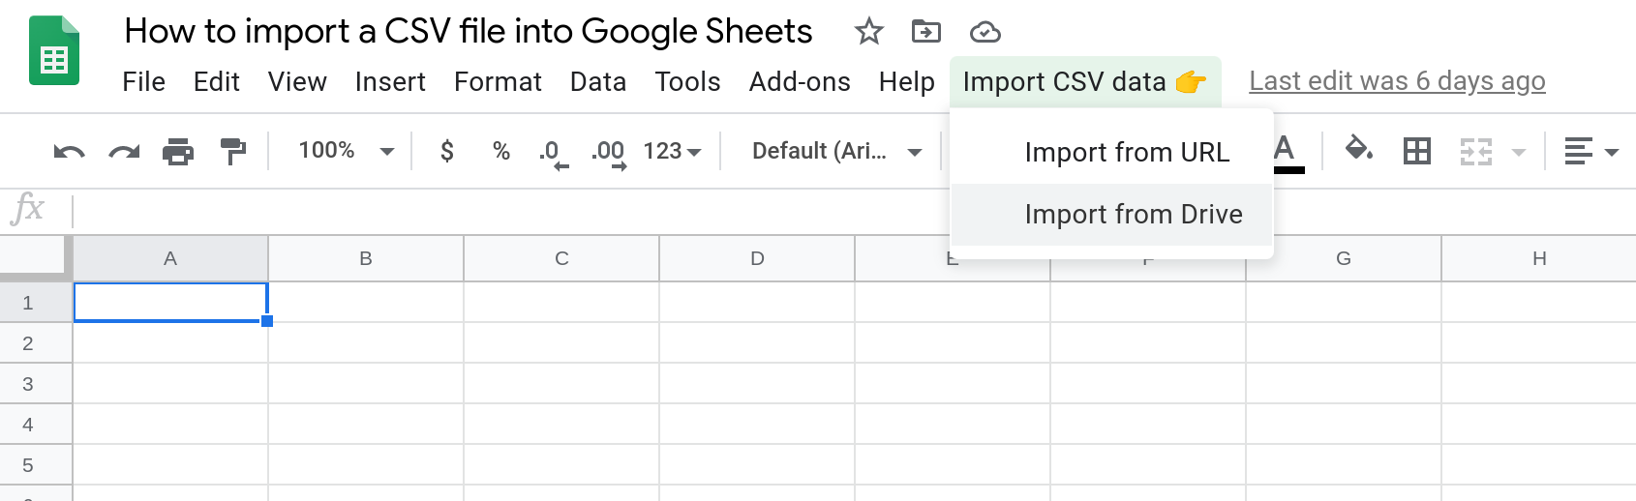Select column G header
1636x501 pixels.
1344,259
